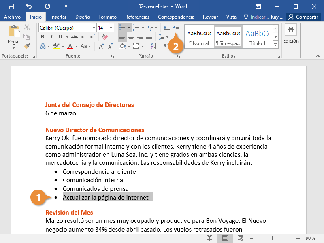This screenshot has width=324, height=243.
Task: Open line and paragraph spacing options
Action: click(162, 37)
